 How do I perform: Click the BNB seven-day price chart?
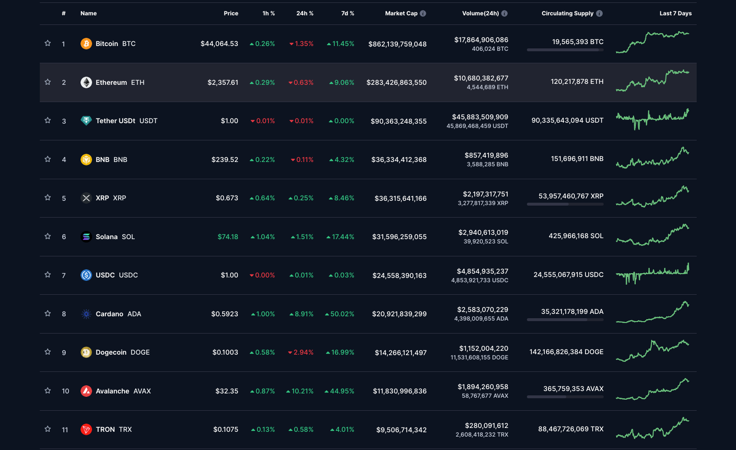coord(653,159)
